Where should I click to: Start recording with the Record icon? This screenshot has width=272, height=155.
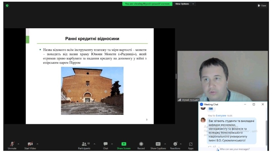tap(141, 144)
